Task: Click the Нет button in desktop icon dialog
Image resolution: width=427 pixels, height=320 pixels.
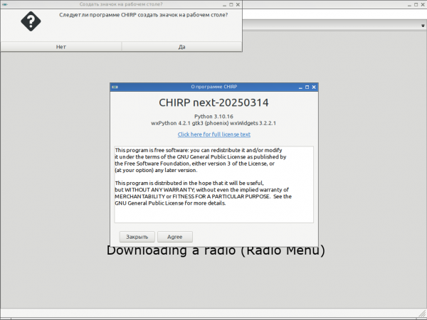Action: tap(61, 47)
